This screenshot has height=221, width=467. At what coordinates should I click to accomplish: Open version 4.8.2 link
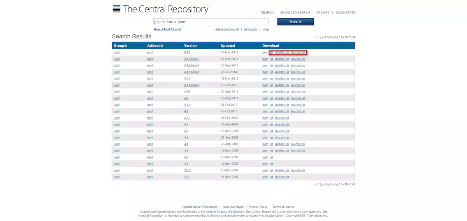pos(188,105)
